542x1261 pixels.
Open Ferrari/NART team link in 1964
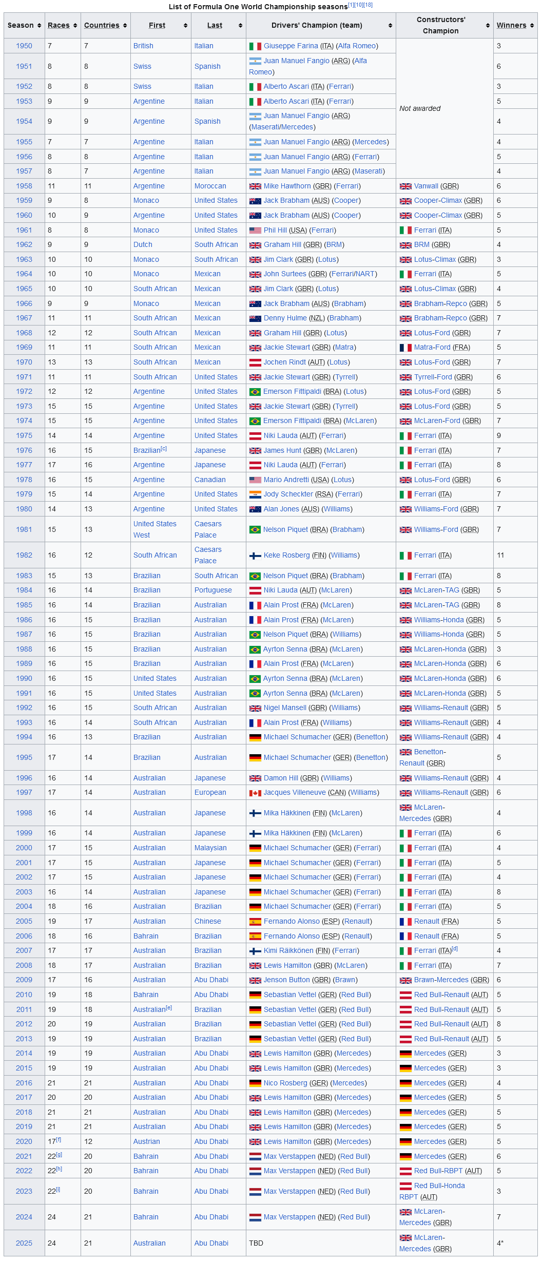coord(353,274)
